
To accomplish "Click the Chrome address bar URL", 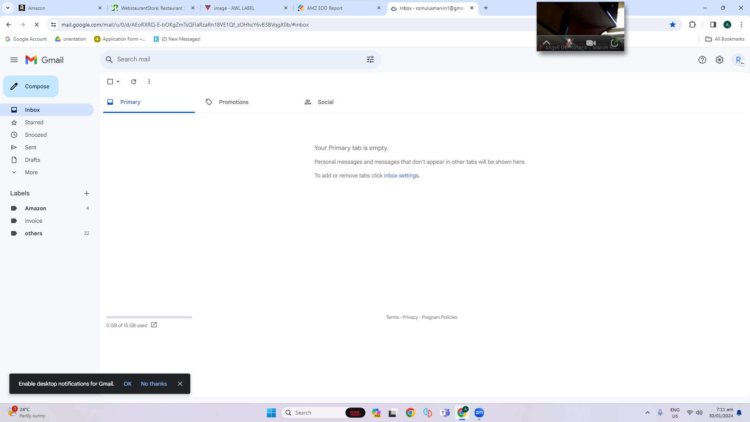I will coord(185,25).
